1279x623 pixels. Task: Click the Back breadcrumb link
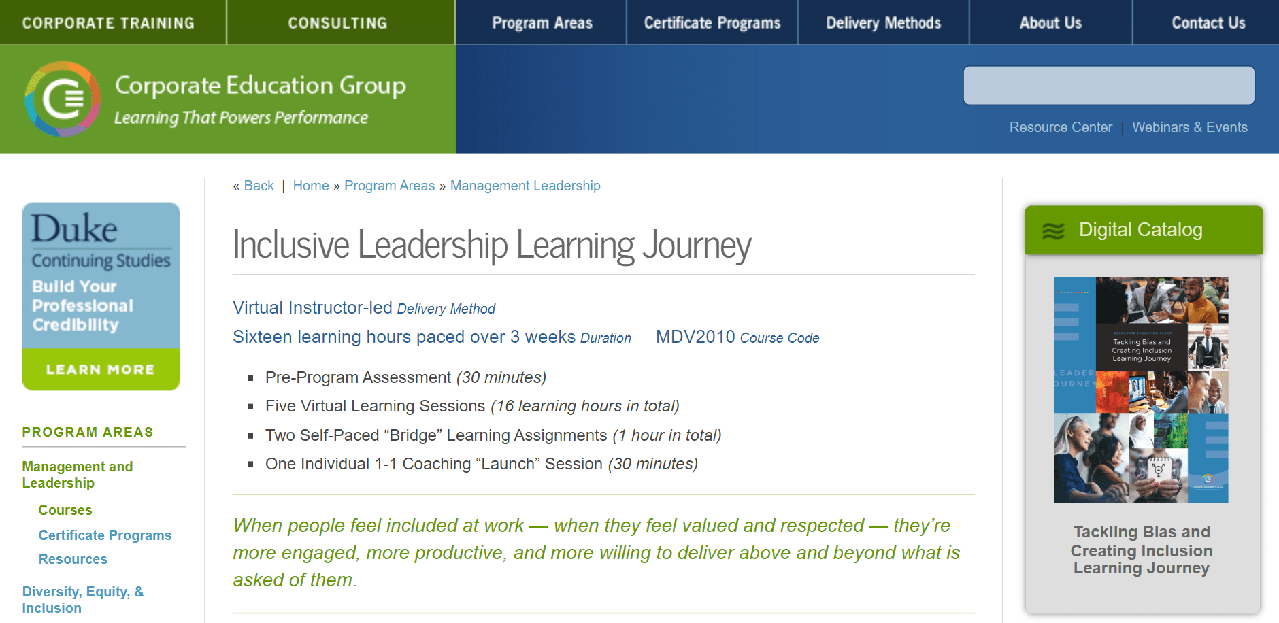[x=259, y=186]
